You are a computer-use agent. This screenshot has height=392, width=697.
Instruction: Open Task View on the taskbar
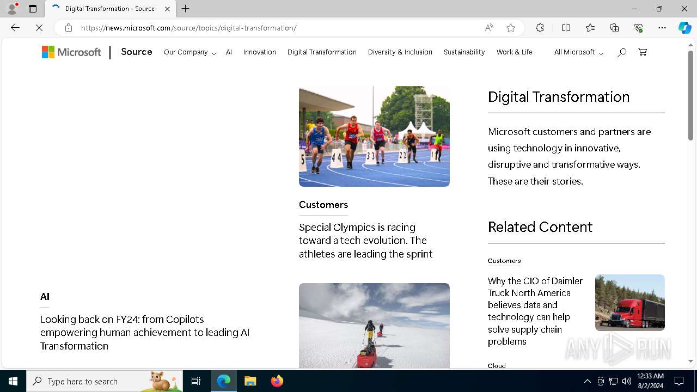[x=196, y=381]
